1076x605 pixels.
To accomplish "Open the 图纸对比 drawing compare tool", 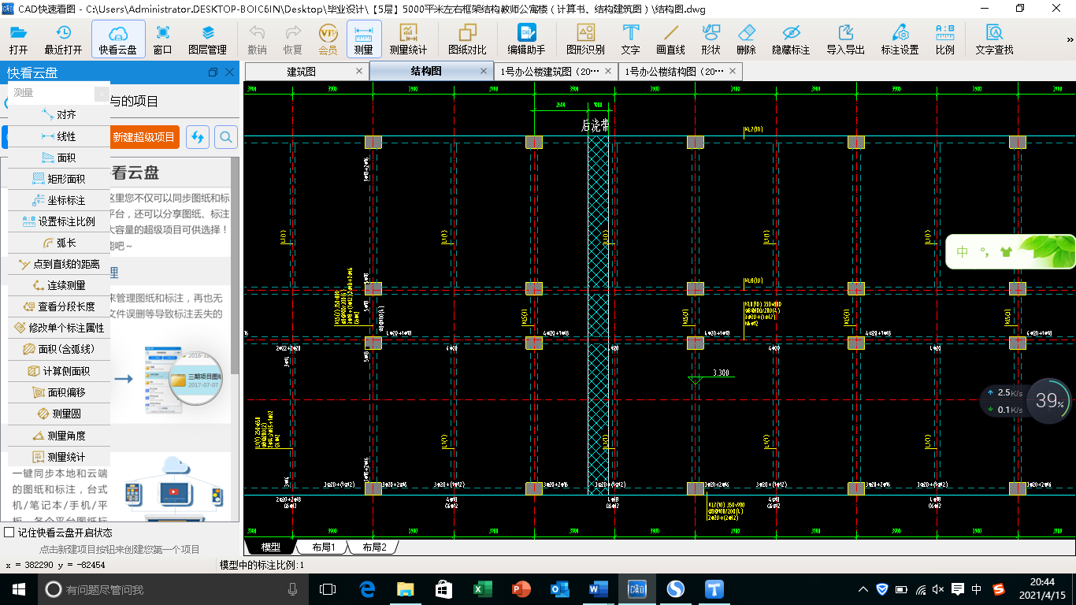I will [x=467, y=39].
